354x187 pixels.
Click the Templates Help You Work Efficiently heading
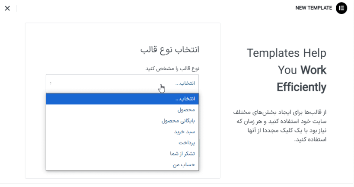[287, 70]
